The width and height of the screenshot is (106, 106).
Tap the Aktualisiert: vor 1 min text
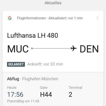tap(66, 18)
